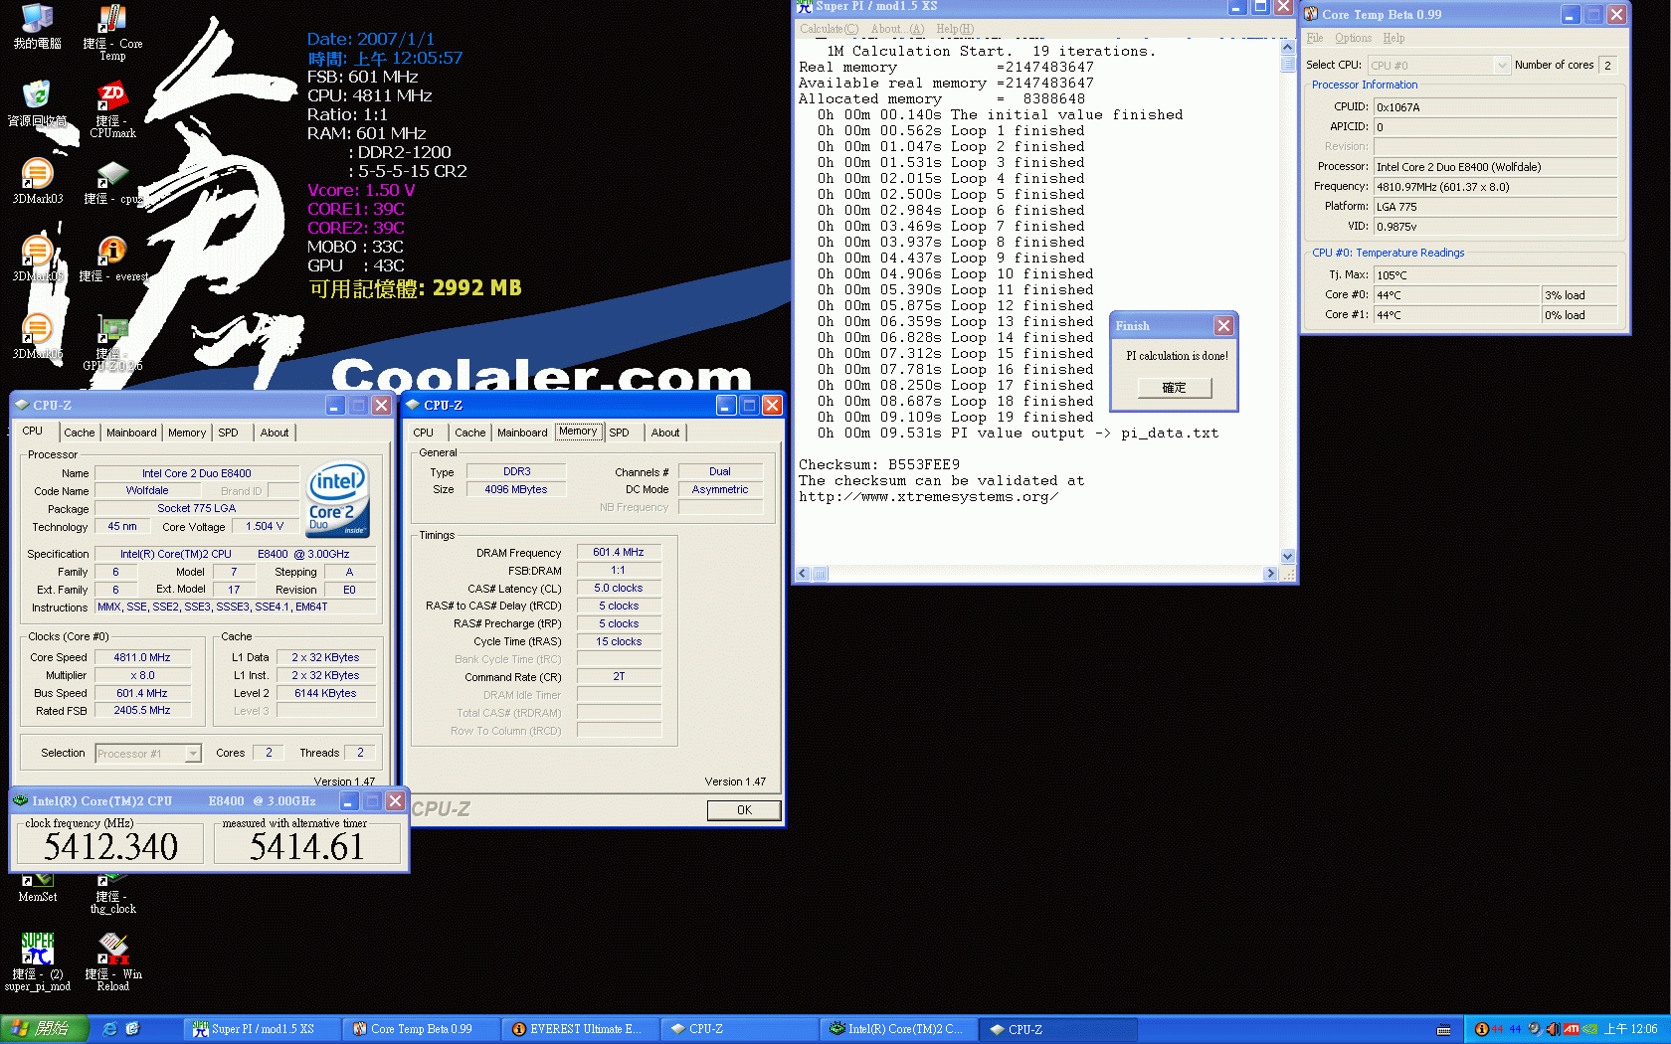Click the Intel Core 2 Duo logo in CPU-Z
The image size is (1671, 1044).
[x=338, y=499]
